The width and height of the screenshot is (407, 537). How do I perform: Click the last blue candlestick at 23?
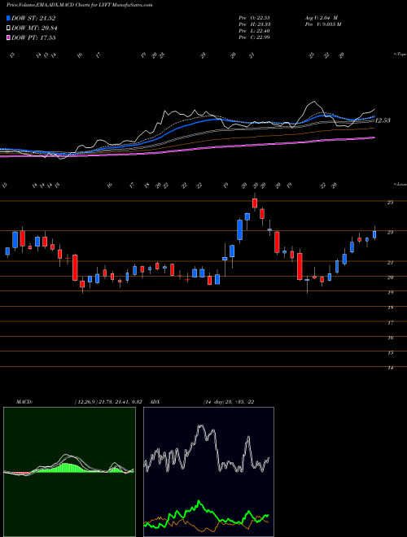pyautogui.click(x=374, y=234)
